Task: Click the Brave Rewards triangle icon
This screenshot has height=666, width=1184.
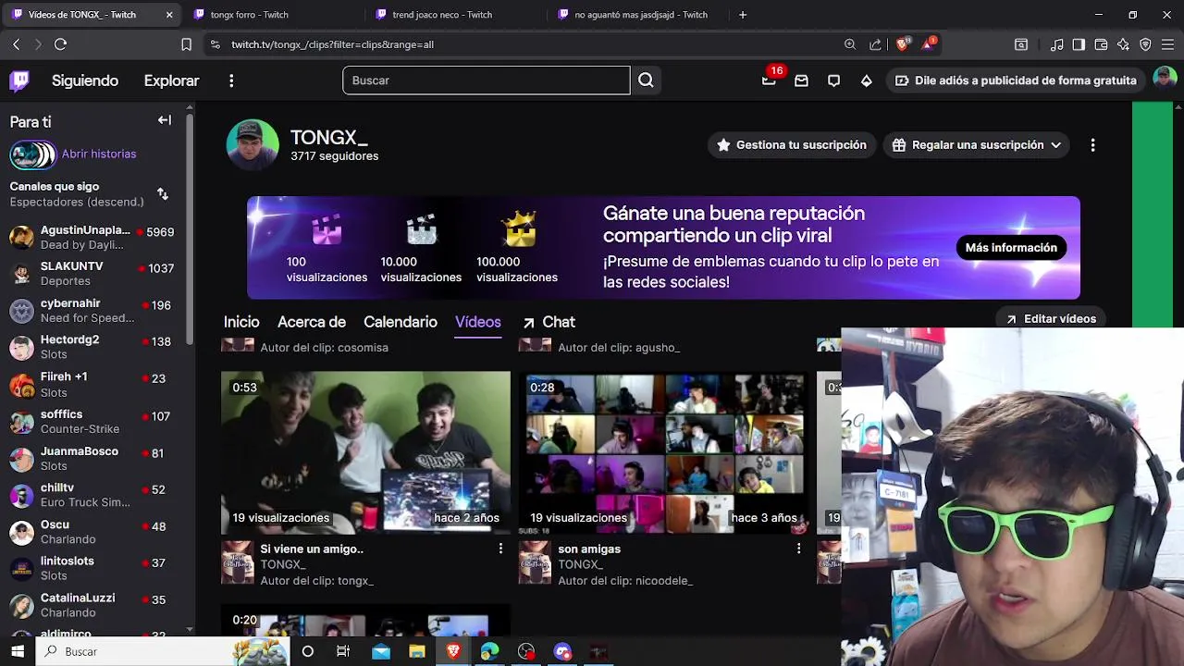Action: point(929,44)
